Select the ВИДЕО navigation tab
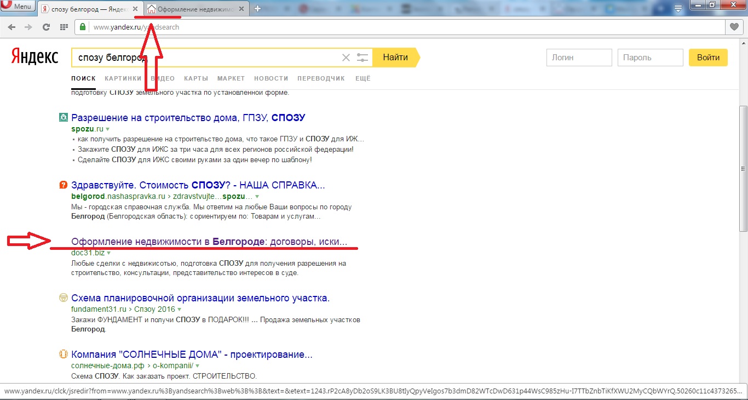The height and width of the screenshot is (400, 748). coord(163,78)
